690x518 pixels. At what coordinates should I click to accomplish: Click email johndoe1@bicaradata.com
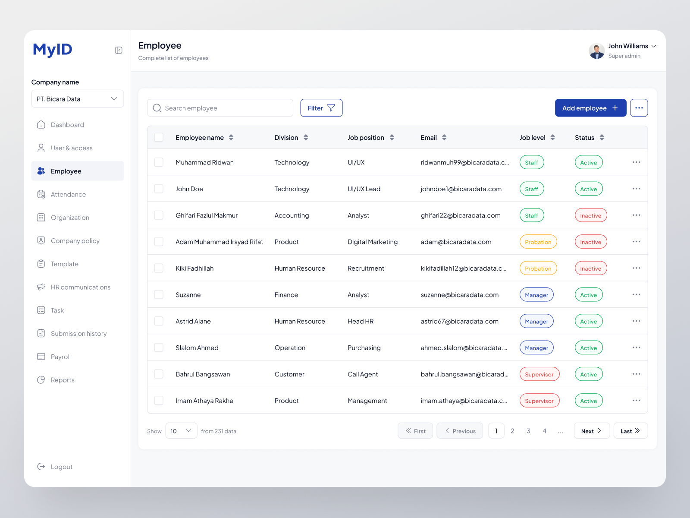[461, 189]
